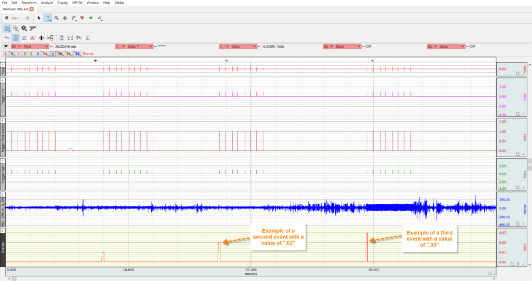Toggle crossed-out channel 22 button
Viewport: 532px width, 281px height.
(x=77, y=54)
